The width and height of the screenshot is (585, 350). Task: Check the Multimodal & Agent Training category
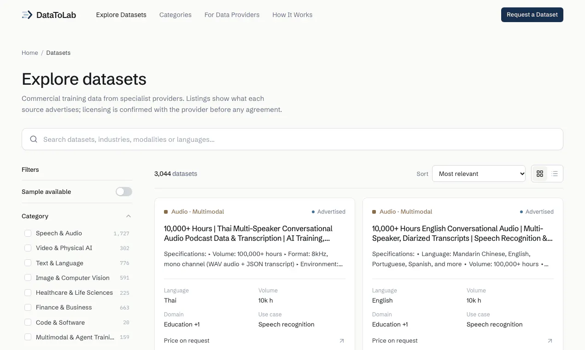point(28,337)
